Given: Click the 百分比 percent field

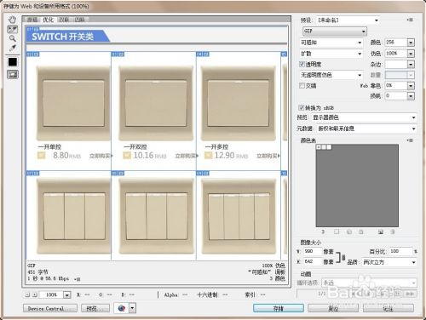Looking at the screenshot, I should [400, 251].
